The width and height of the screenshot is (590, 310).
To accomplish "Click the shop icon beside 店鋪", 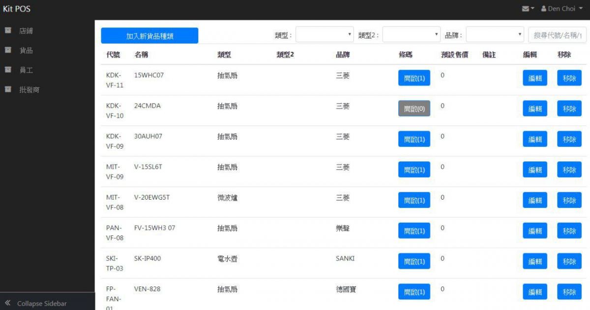I will (x=8, y=30).
